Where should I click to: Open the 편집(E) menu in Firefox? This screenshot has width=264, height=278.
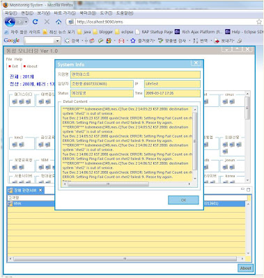pos(27,13)
